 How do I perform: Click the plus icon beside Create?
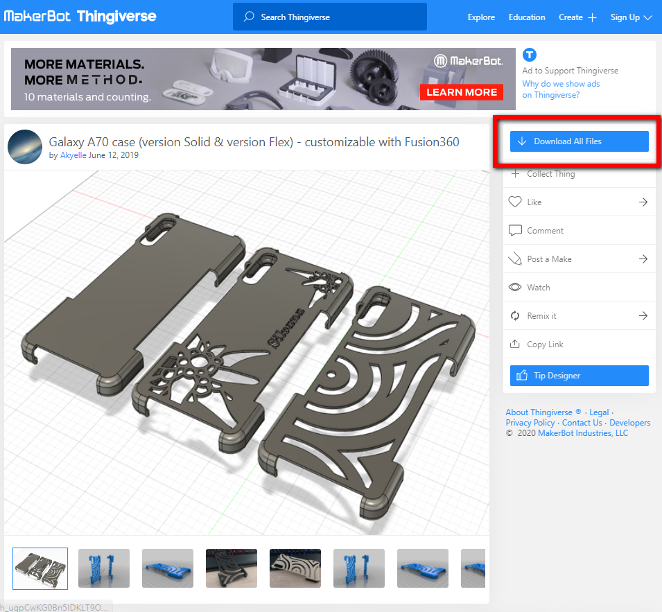point(593,17)
